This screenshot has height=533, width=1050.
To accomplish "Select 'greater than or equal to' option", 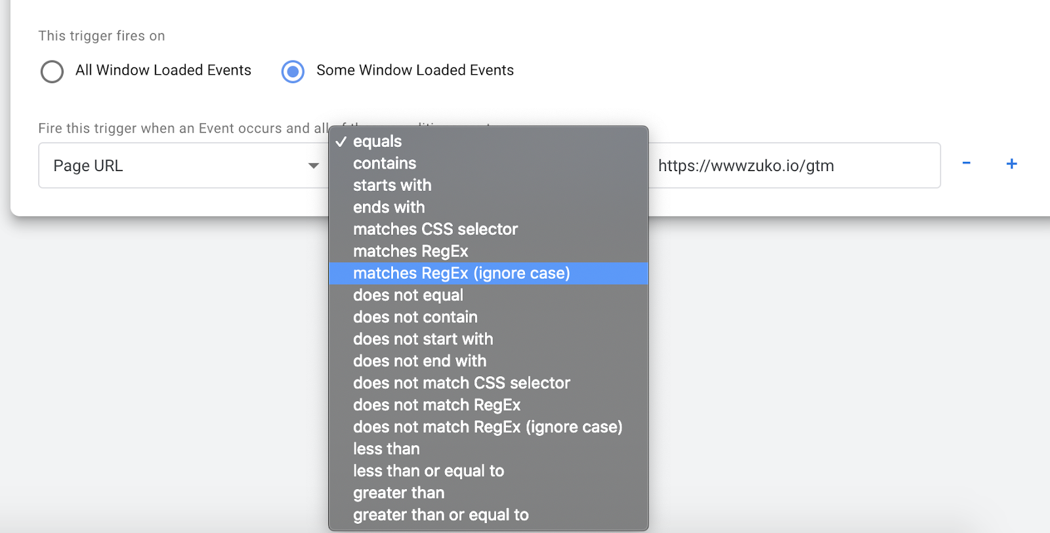I will (440, 515).
